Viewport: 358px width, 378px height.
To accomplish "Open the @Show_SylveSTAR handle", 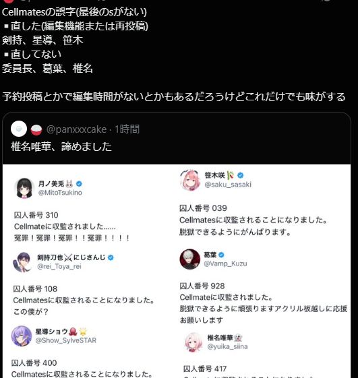I will click(x=65, y=340).
